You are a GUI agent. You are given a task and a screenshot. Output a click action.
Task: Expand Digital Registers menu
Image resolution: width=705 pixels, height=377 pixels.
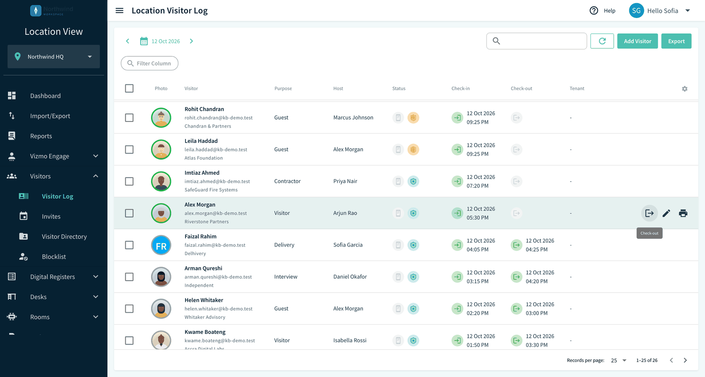pos(53,277)
